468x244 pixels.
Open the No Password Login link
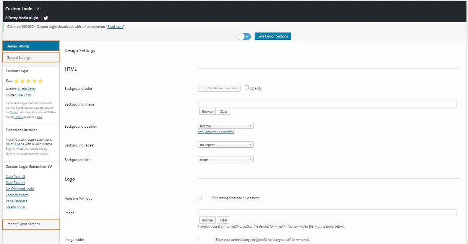pyautogui.click(x=20, y=189)
